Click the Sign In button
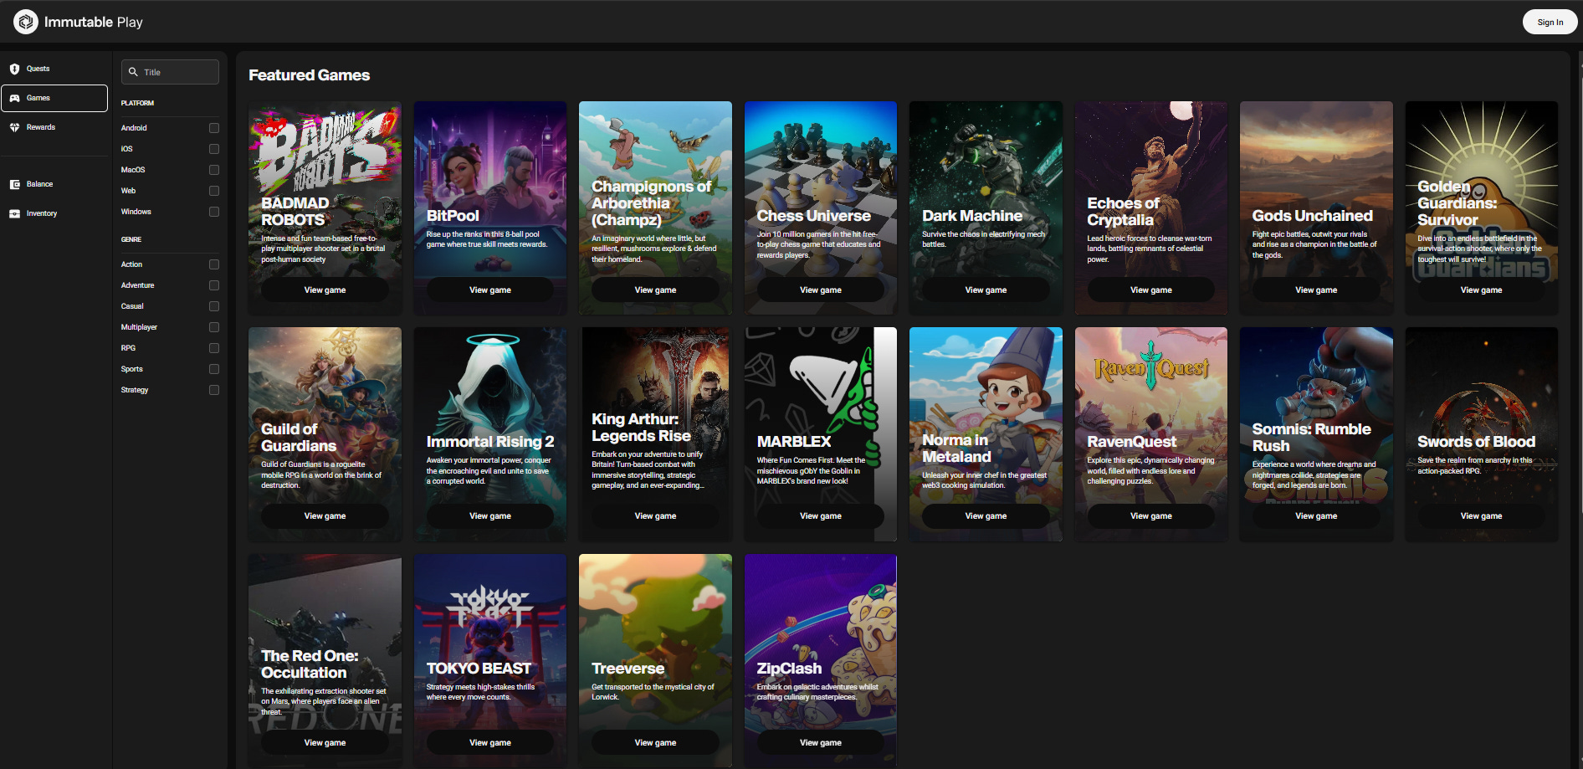 1550,23
